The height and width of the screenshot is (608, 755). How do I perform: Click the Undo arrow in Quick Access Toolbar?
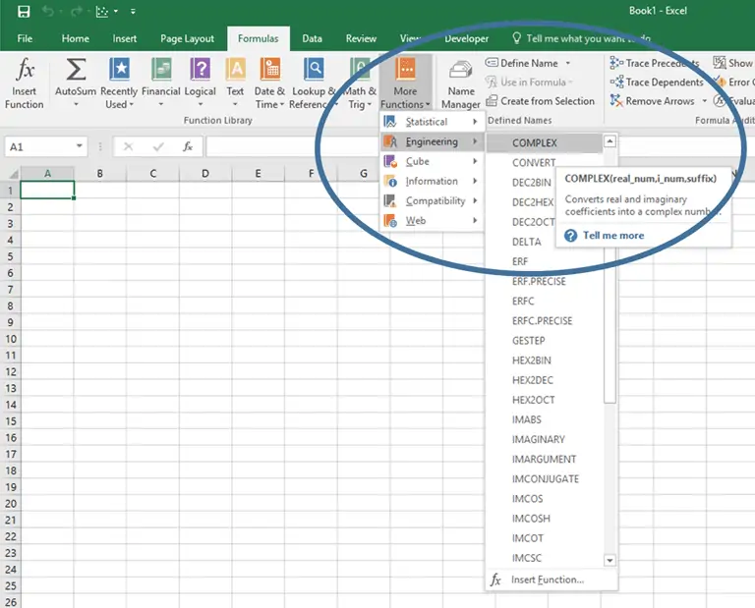[x=47, y=11]
